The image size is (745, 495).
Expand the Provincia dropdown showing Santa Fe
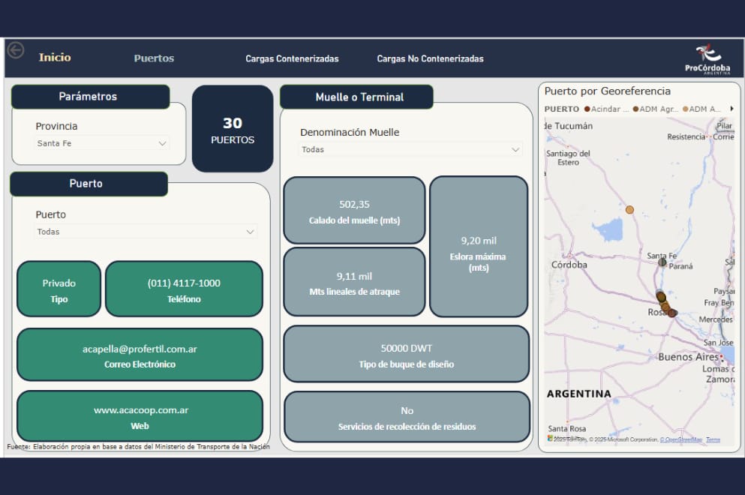(x=101, y=143)
